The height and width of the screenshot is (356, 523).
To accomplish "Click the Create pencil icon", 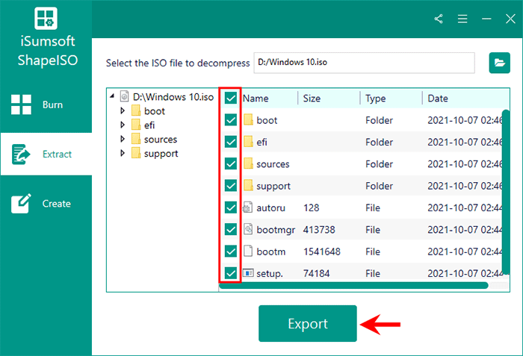I will (21, 203).
